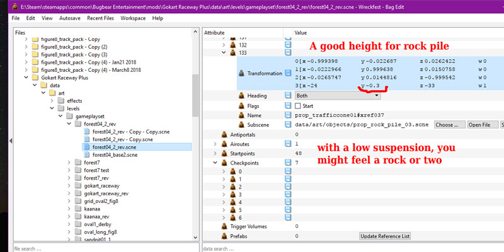Image resolution: width=504 pixels, height=252 pixels.
Task: Collapse item 133 in attribute tree
Action: 224,53
